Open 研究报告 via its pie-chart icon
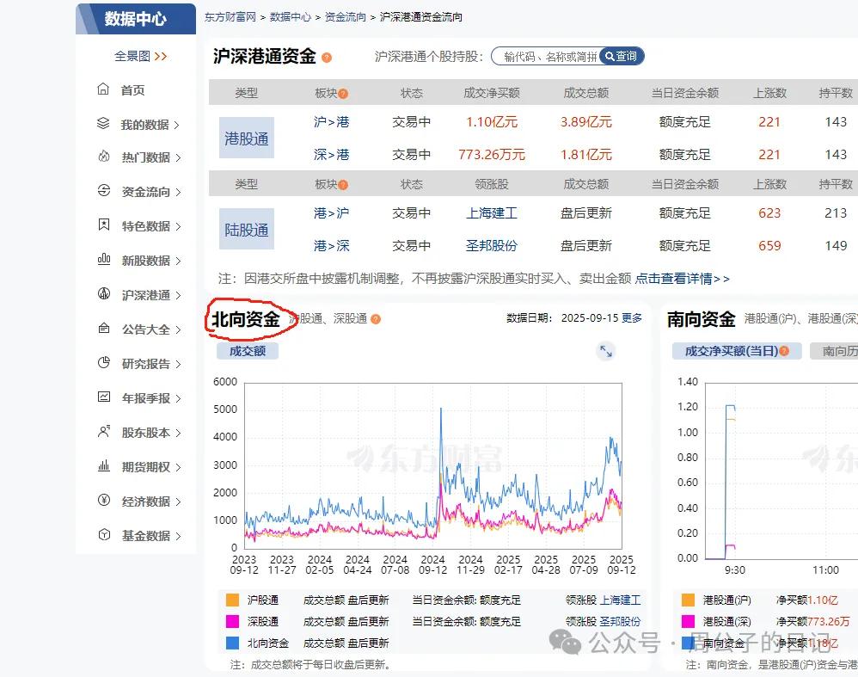The image size is (858, 677). [x=103, y=364]
